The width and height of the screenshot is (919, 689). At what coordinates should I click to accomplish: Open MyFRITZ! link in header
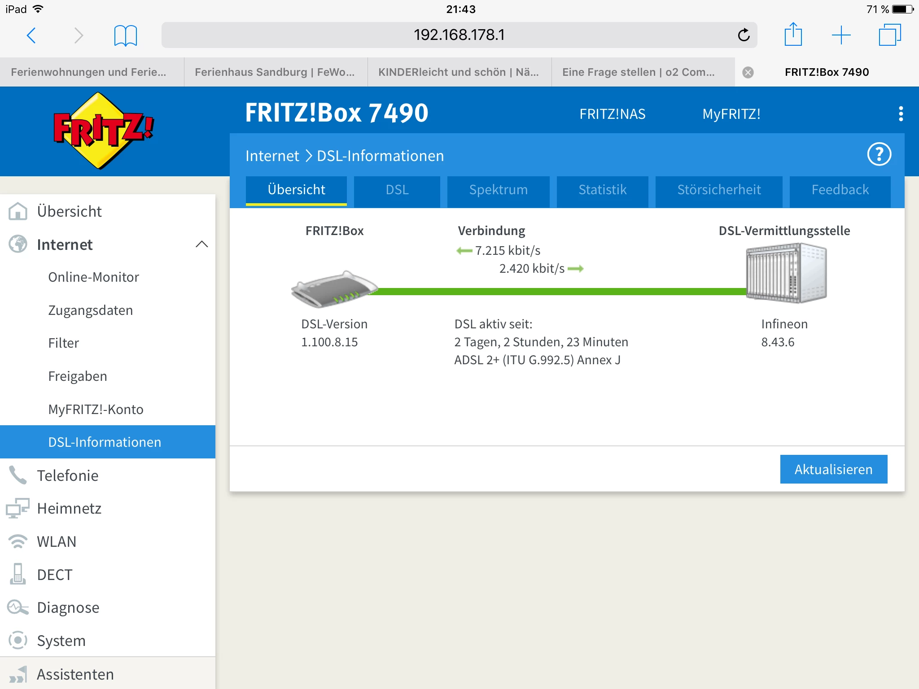(x=731, y=114)
